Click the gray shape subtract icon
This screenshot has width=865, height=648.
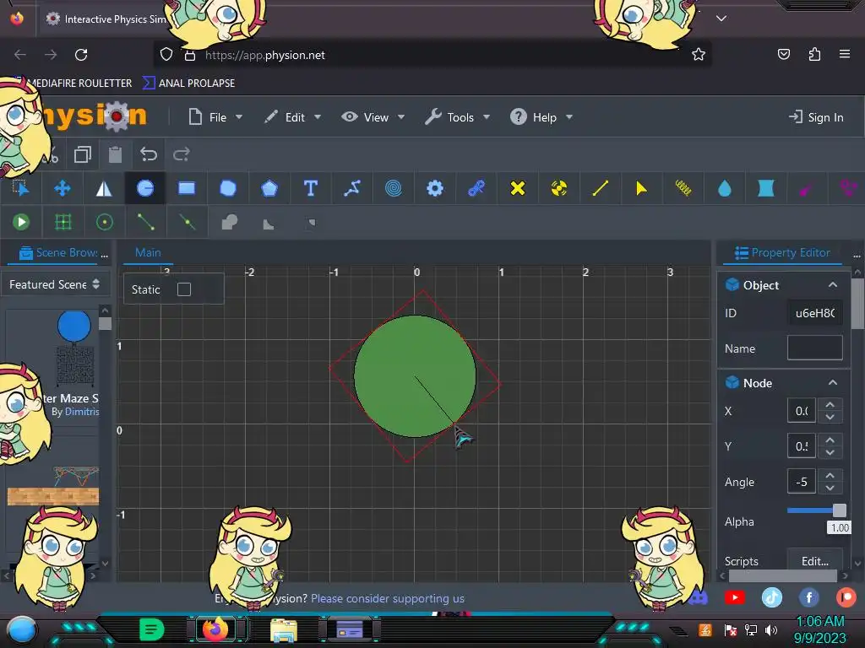coord(269,224)
